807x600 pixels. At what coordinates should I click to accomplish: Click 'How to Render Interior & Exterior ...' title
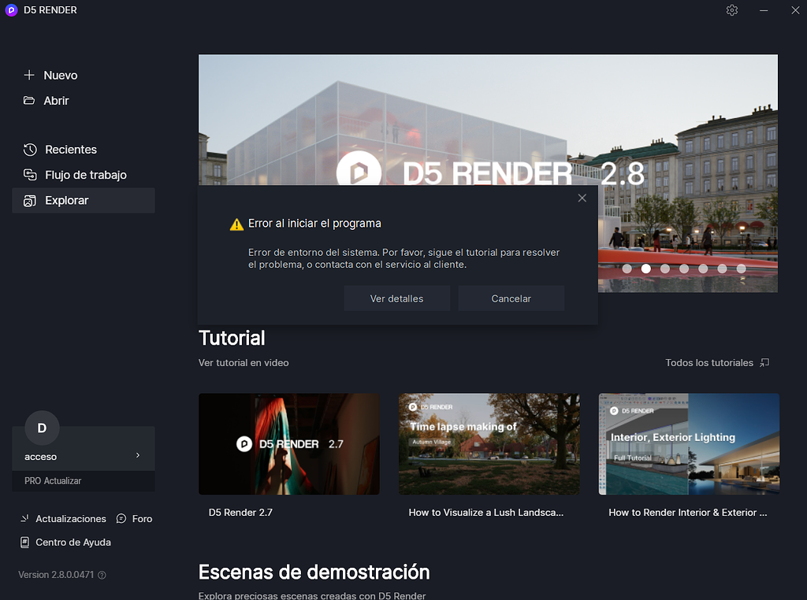[x=687, y=513]
